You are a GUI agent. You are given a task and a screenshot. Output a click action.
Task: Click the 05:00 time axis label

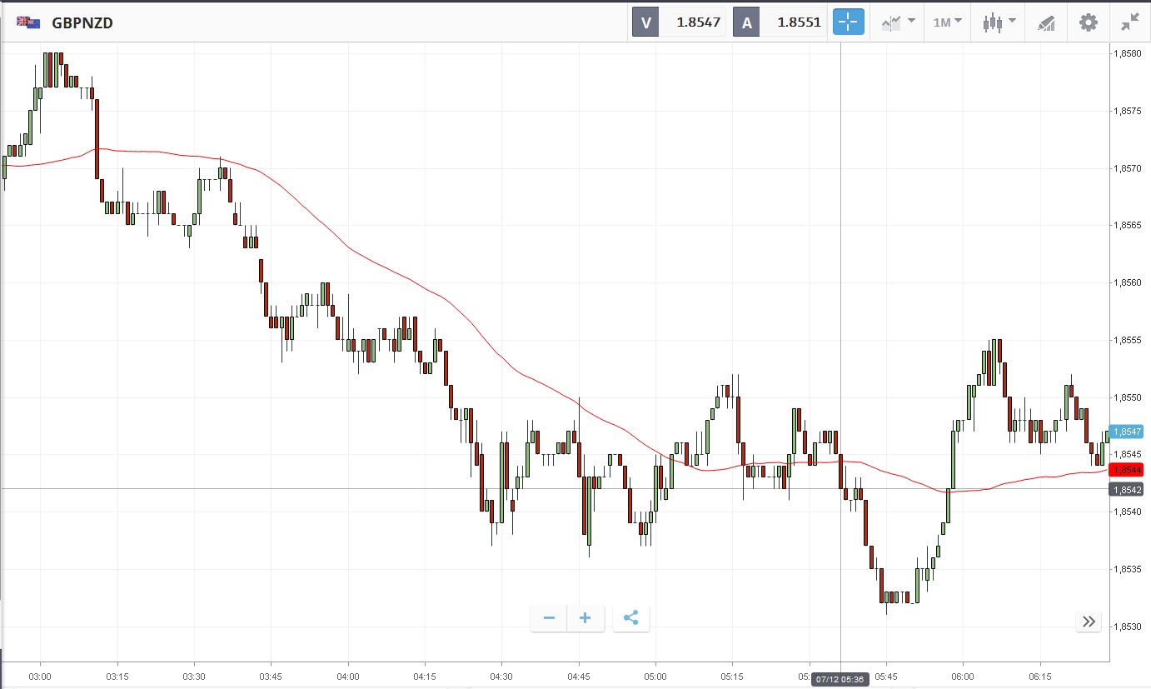[x=655, y=677]
